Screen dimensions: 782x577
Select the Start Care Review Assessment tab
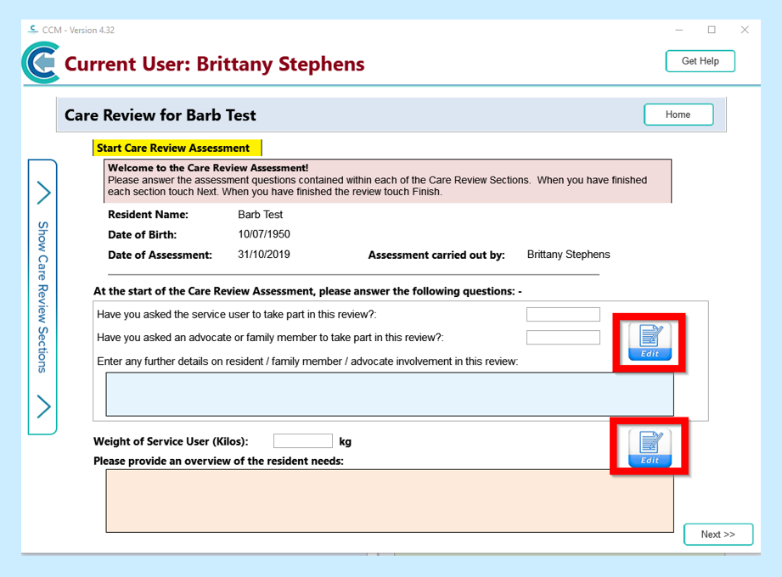177,148
